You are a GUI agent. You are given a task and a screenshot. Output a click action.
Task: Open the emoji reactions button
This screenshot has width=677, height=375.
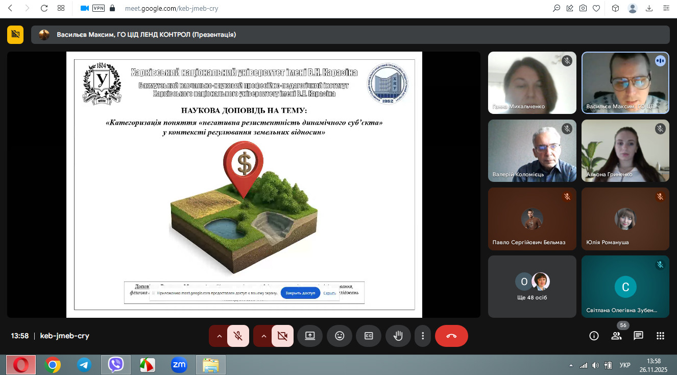[340, 336]
